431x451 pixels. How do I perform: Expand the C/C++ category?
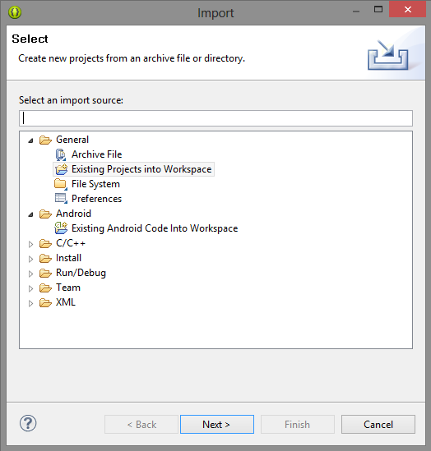coord(30,244)
